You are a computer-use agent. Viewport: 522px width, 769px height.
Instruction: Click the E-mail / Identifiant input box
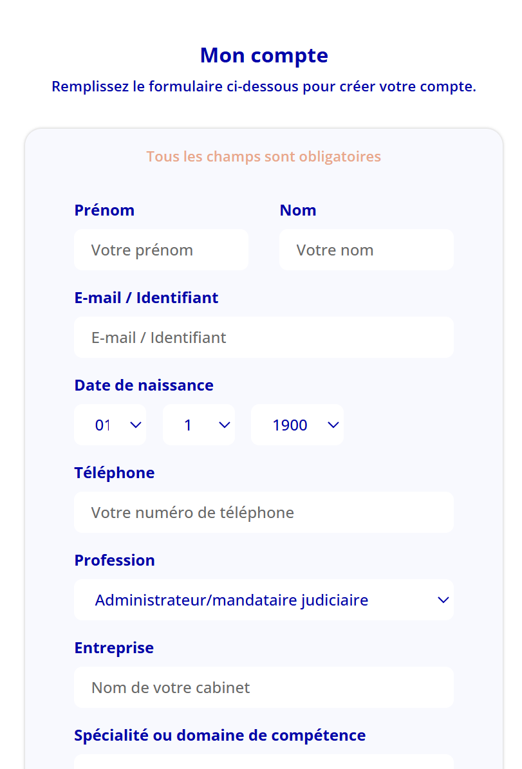[x=263, y=337]
